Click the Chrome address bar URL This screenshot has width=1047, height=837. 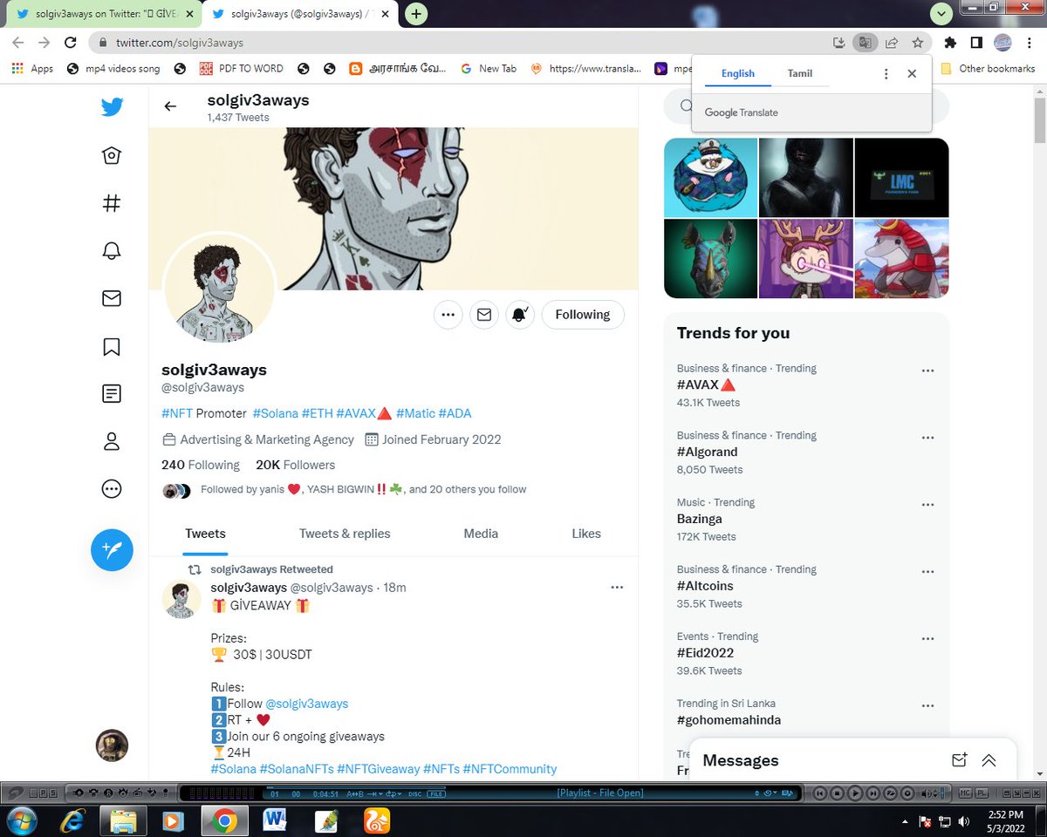point(180,42)
